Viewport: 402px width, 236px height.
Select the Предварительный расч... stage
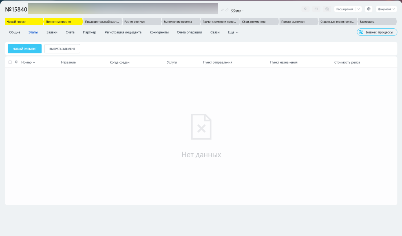(x=103, y=22)
